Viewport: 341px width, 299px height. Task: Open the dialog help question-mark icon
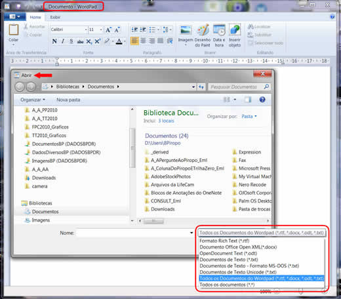[x=262, y=100]
